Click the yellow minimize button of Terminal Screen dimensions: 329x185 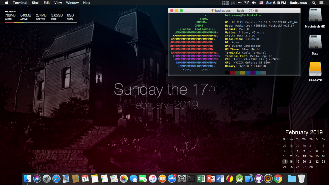[176, 10]
